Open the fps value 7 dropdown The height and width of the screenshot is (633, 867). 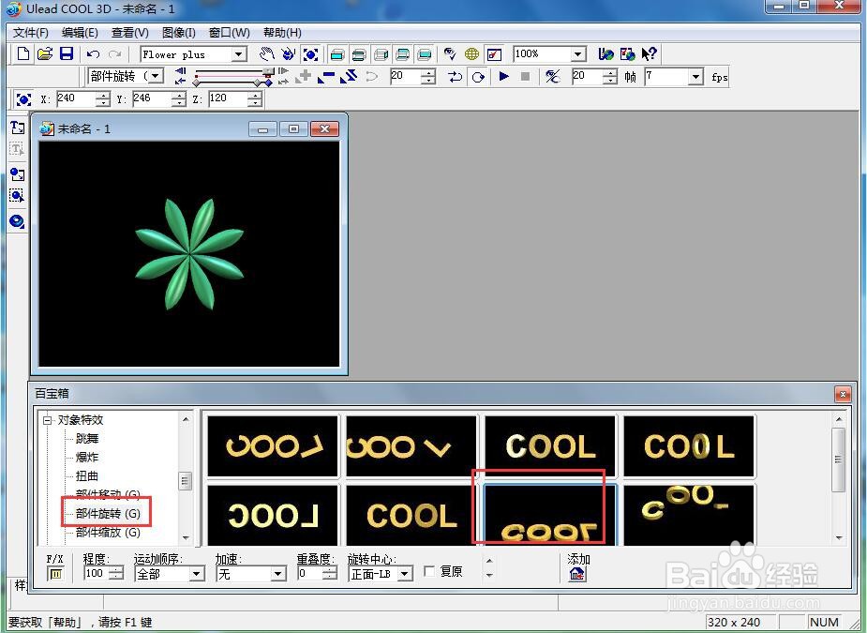pyautogui.click(x=696, y=76)
